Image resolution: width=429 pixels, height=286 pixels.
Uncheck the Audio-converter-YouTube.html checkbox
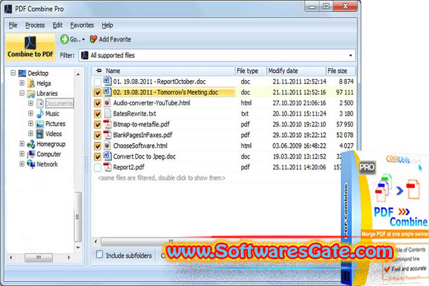pos(97,103)
